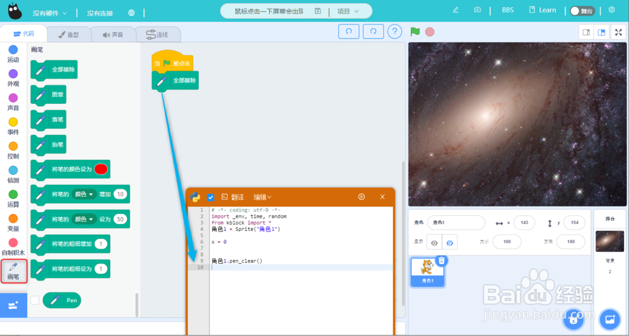Viewport: 629px width, 336px height.
Task: Show the sprite with eye icon
Action: (x=434, y=242)
